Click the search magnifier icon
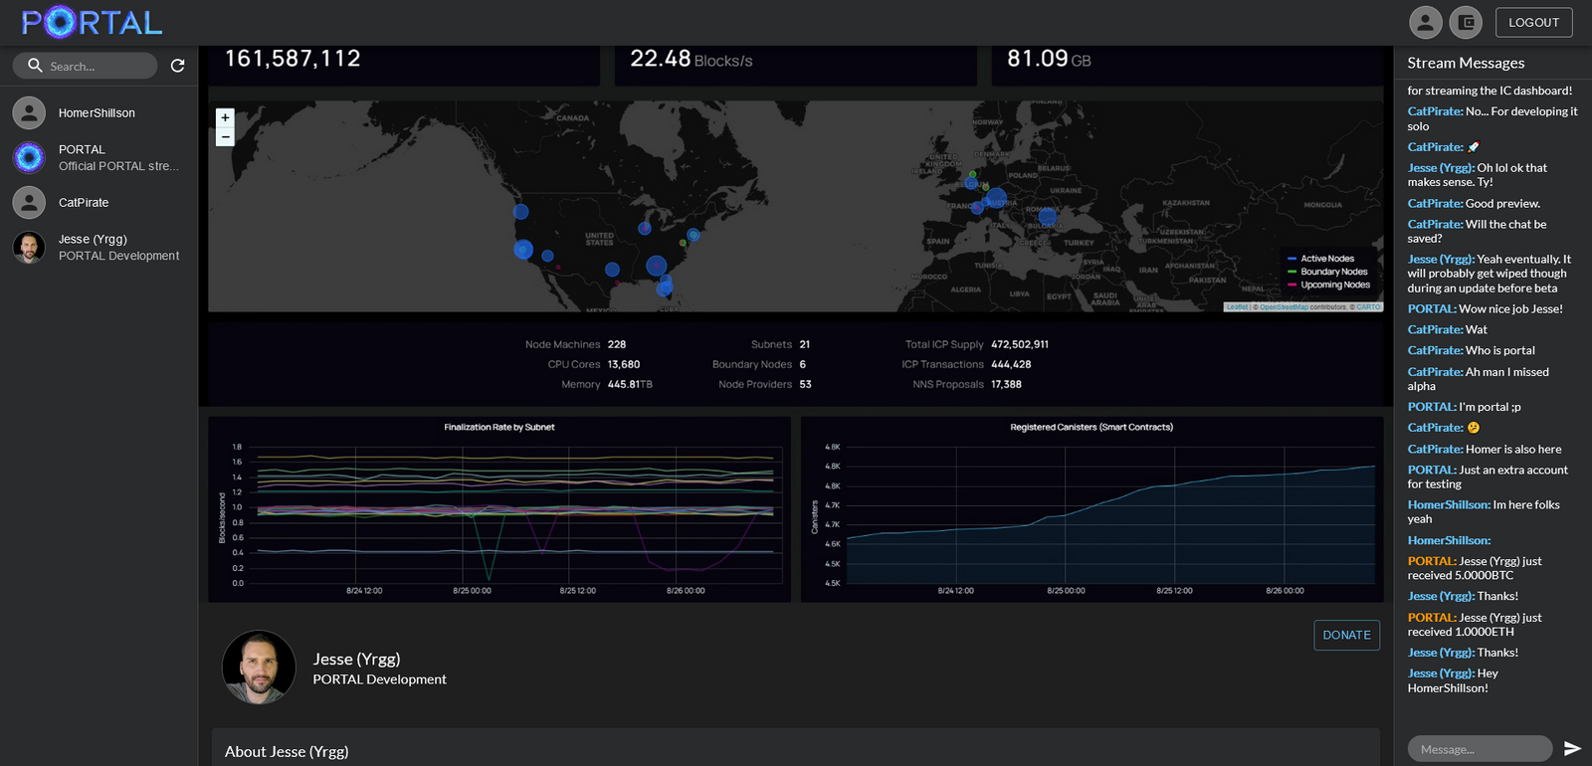This screenshot has width=1592, height=766. click(35, 66)
